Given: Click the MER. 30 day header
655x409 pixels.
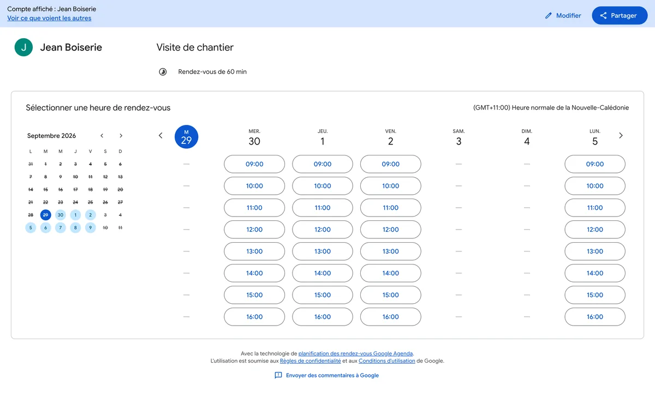Looking at the screenshot, I should pyautogui.click(x=254, y=137).
